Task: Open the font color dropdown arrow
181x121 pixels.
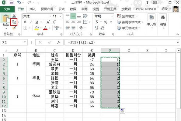Action: pyautogui.click(x=50, y=28)
